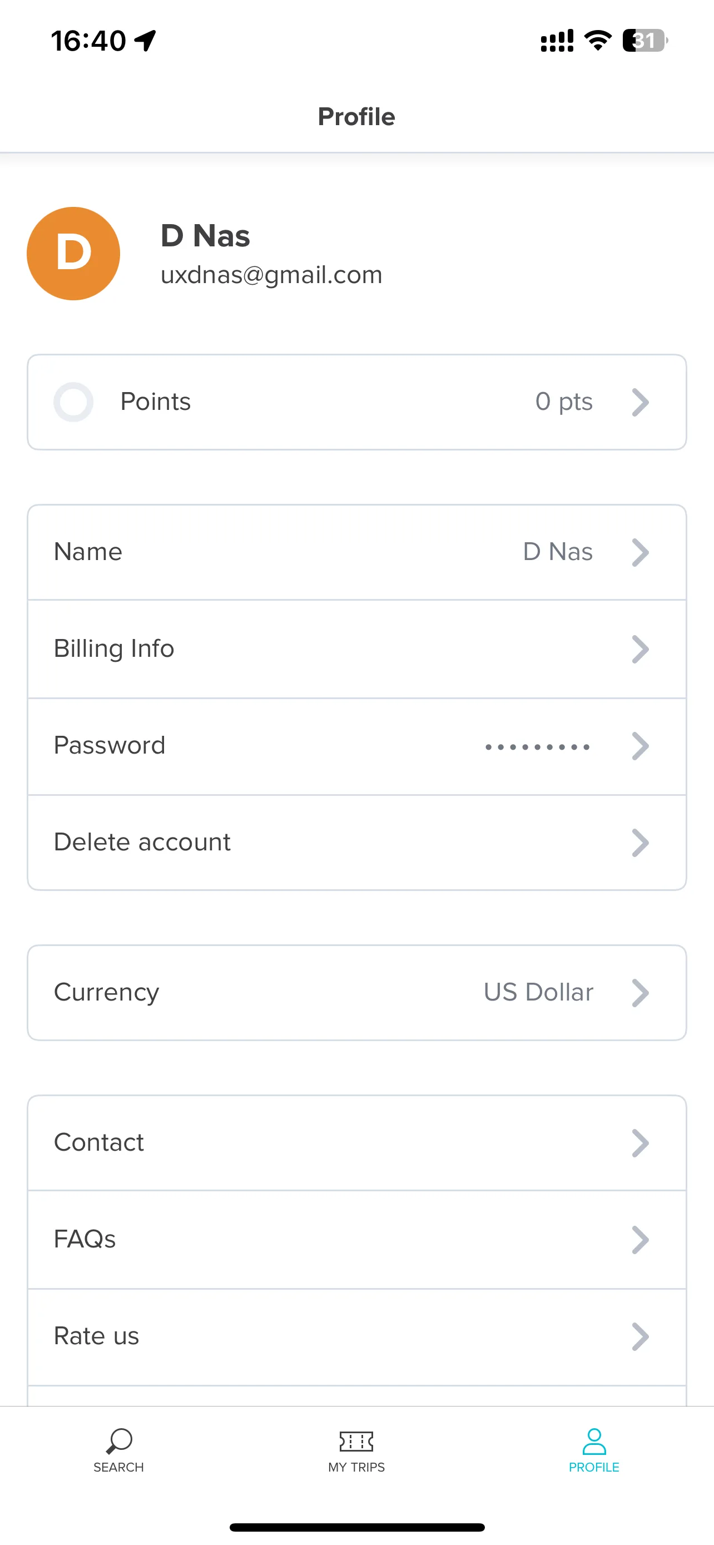The height and width of the screenshot is (1545, 714).
Task: Tap the orange D avatar
Action: click(73, 254)
